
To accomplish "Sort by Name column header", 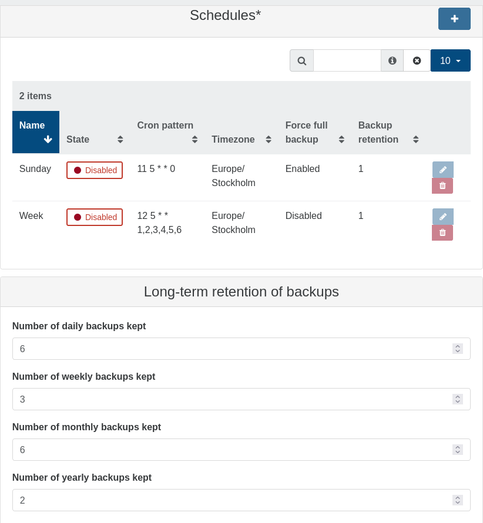I will (36, 132).
